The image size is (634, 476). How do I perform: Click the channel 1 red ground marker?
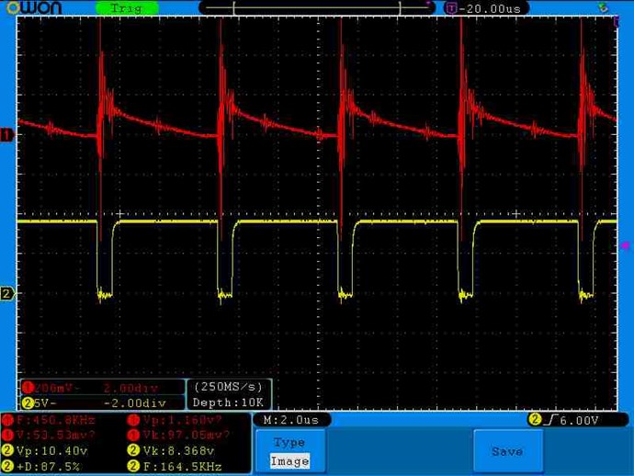coord(6,135)
